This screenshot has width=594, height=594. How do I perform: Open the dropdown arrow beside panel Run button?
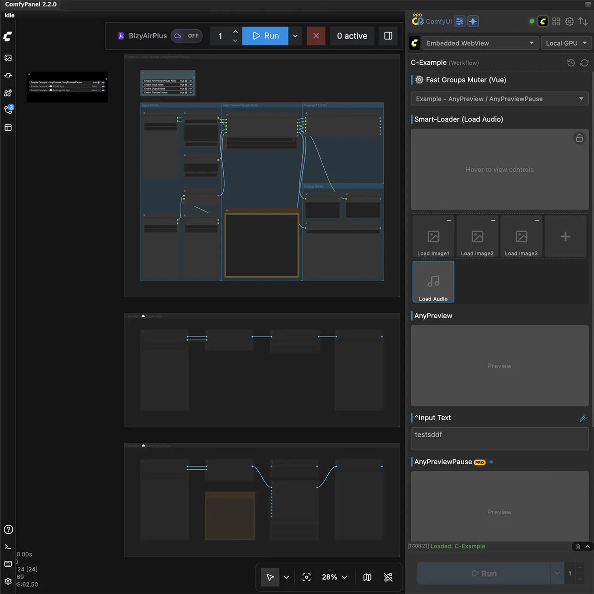coord(557,573)
